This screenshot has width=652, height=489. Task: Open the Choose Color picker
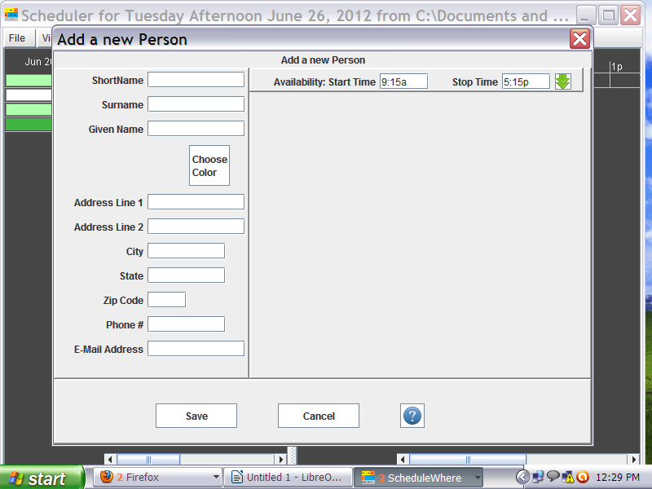tap(209, 165)
